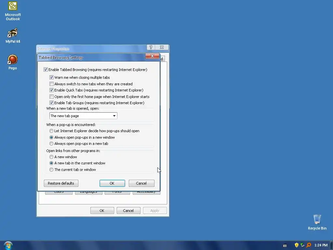The width and height of the screenshot is (333, 250).
Task: Close the Internet Properties window
Action: pos(162,47)
